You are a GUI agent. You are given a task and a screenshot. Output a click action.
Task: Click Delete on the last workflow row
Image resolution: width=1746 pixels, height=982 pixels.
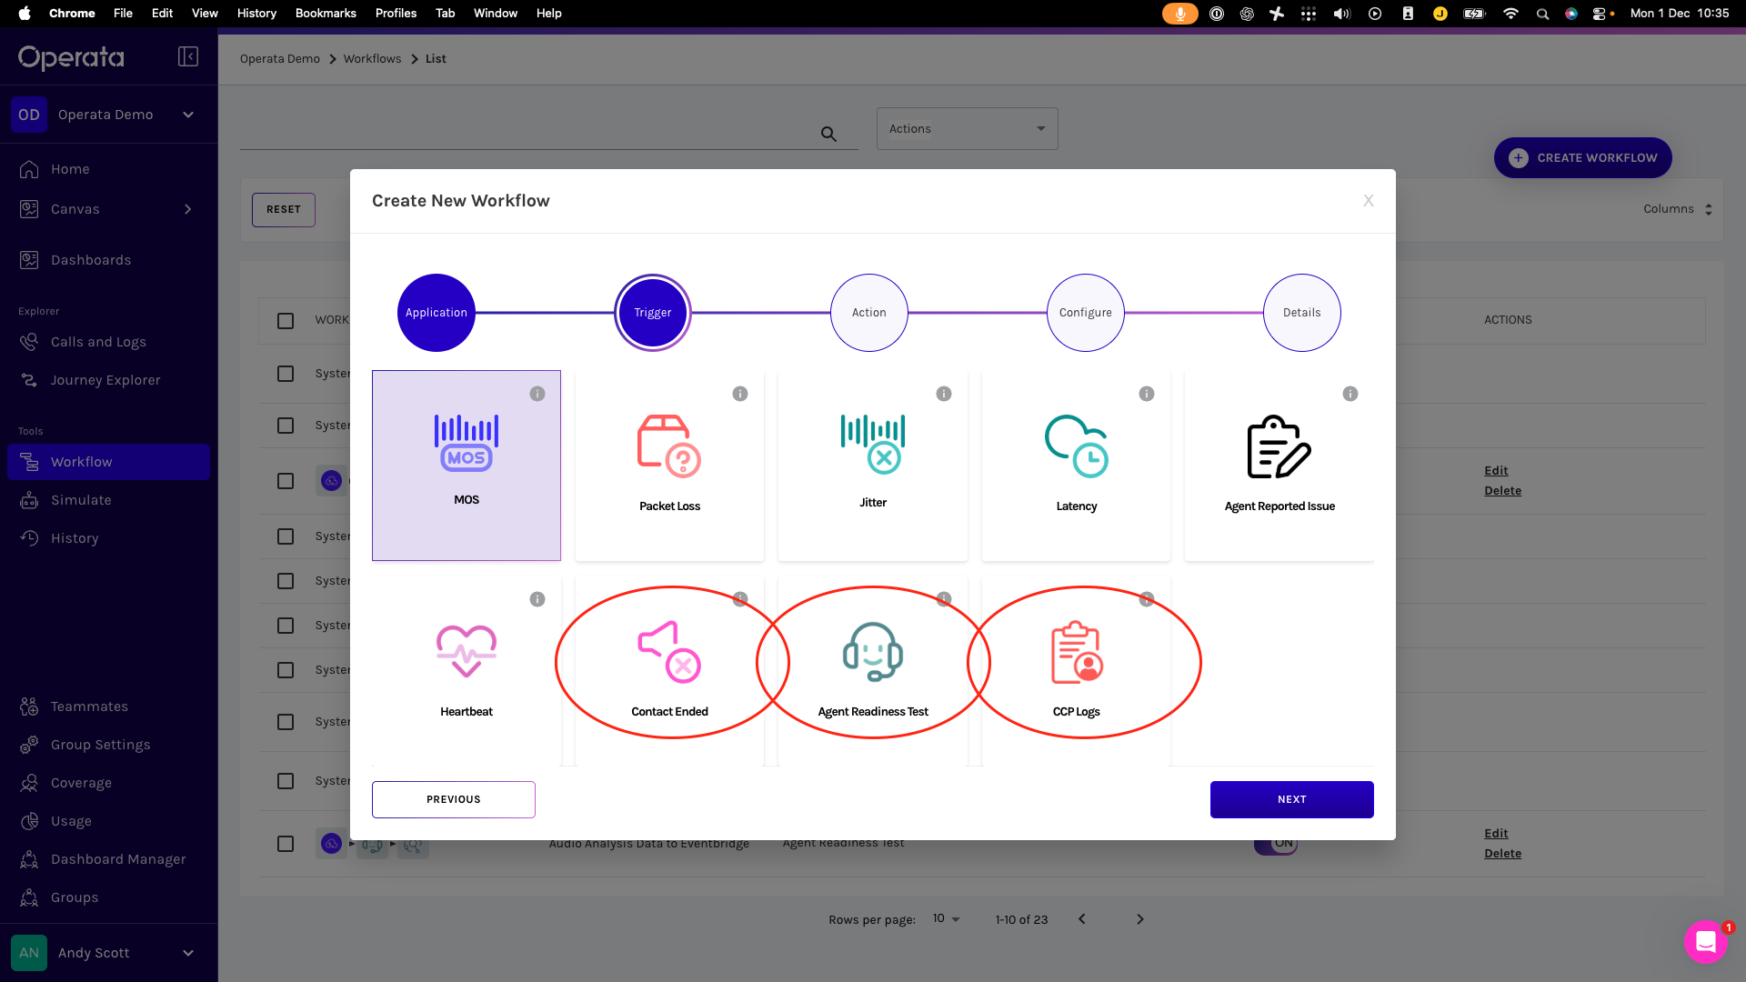pos(1502,854)
